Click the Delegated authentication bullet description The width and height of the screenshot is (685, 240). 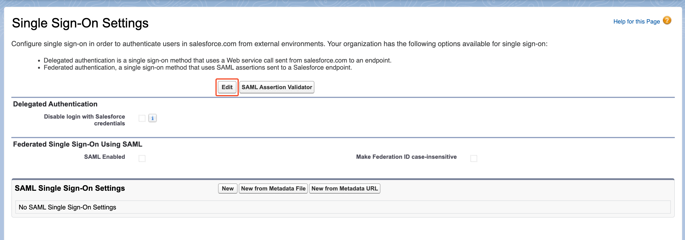click(217, 60)
